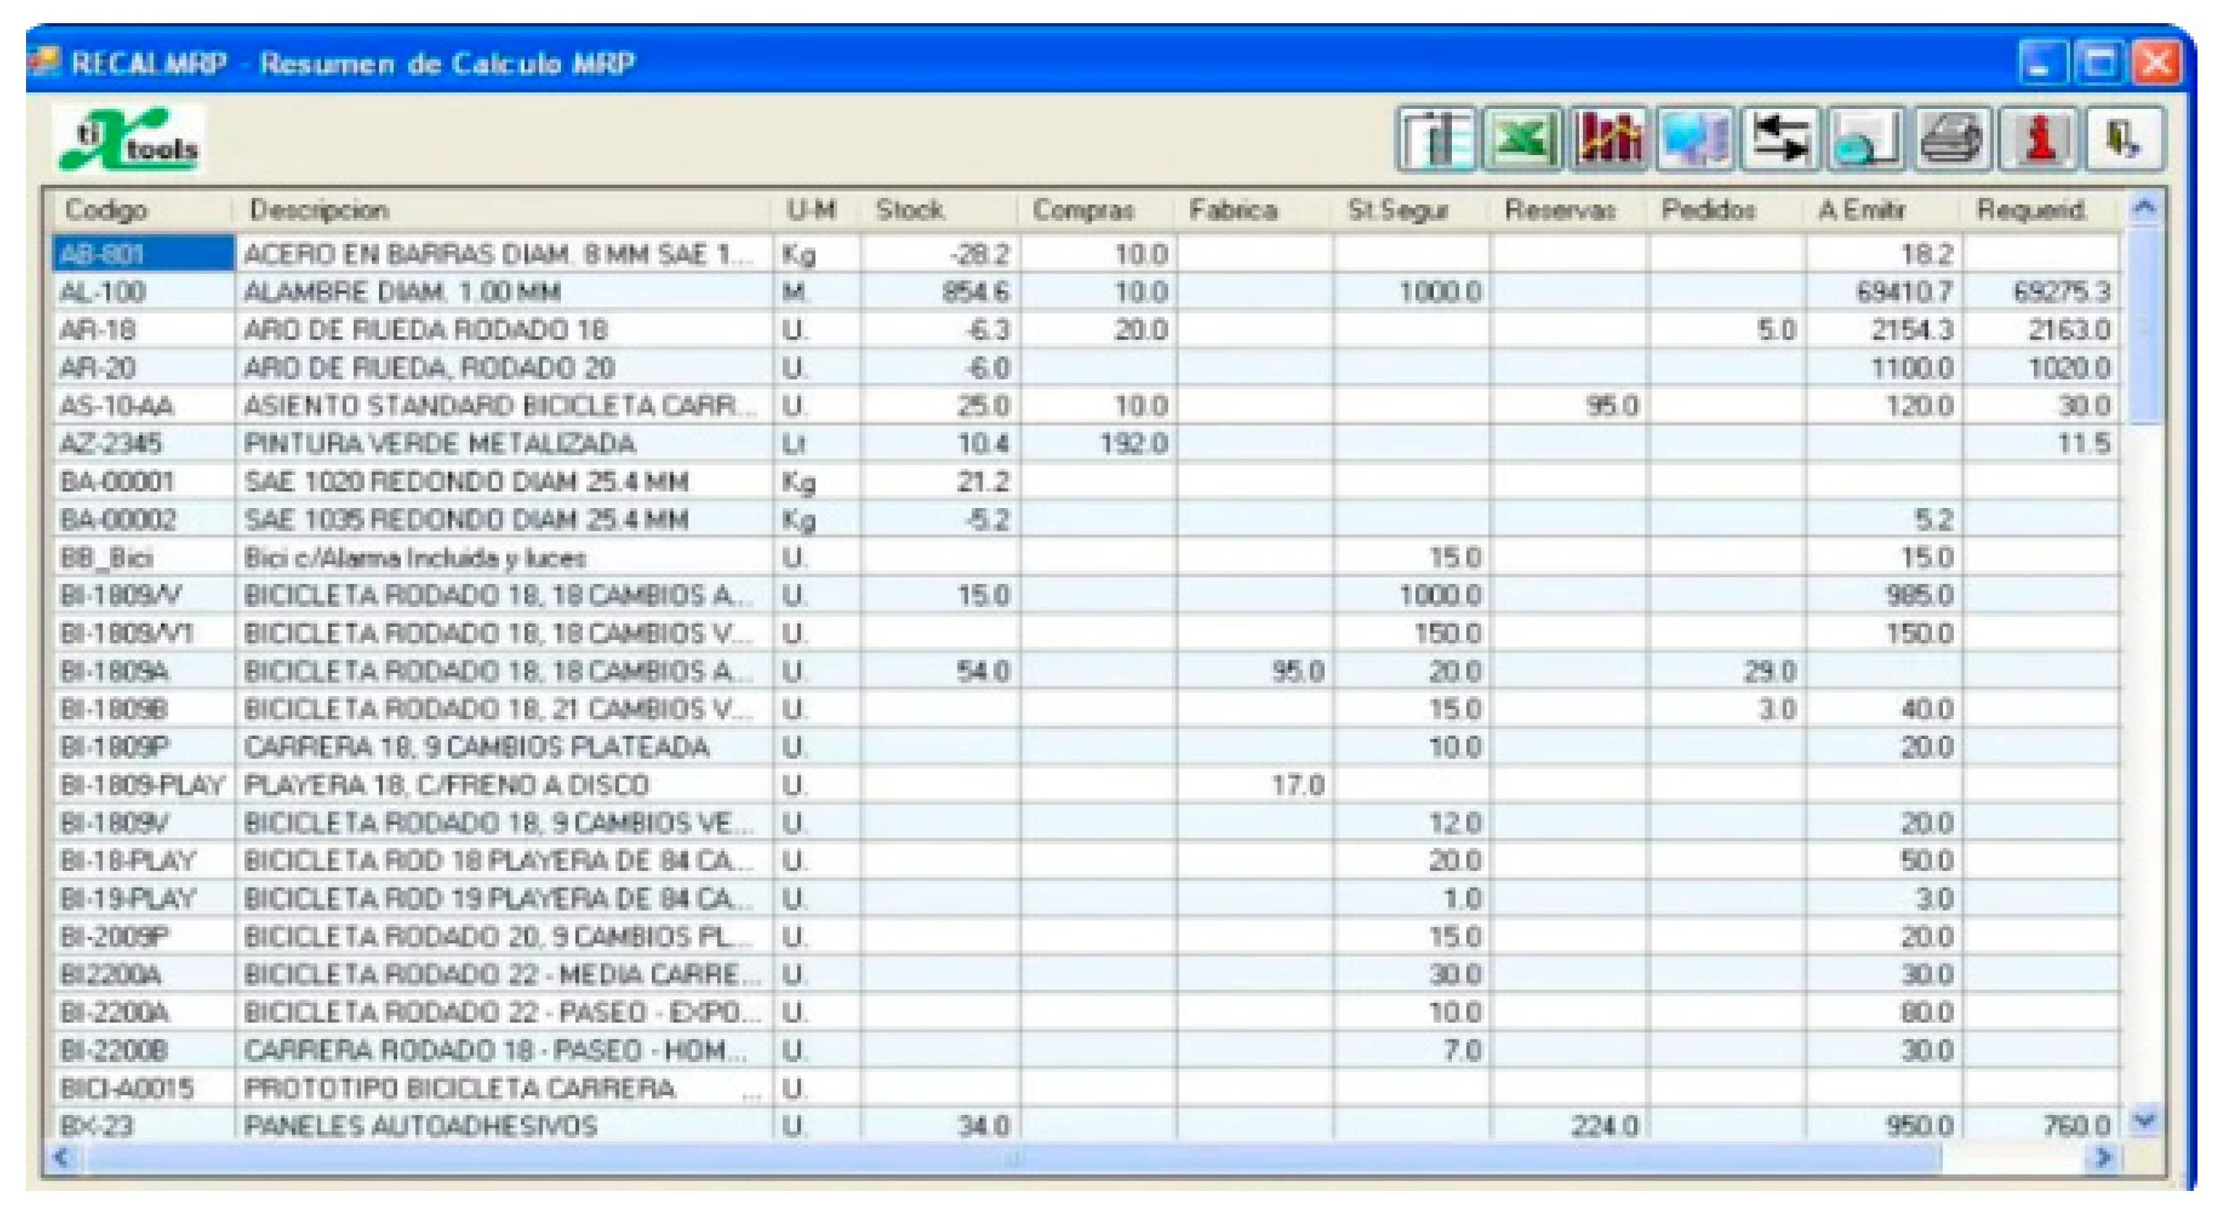Click the vertical scrollbar thumb
This screenshot has height=1210, width=2219.
click(2145, 326)
